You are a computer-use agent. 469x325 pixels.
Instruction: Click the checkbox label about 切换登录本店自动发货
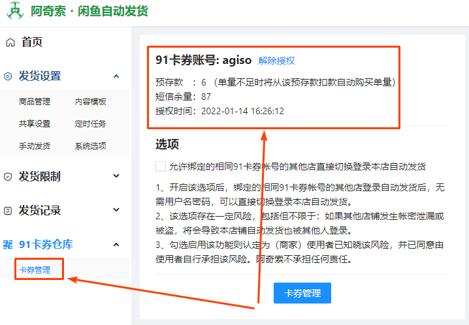[297, 166]
